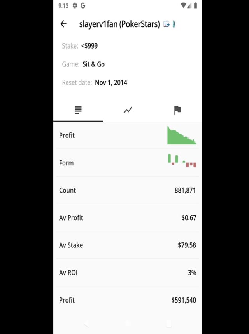Tap the note icon beside the player name
249x334 pixels.
167,24
